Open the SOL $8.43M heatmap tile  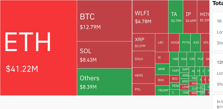click(104, 55)
